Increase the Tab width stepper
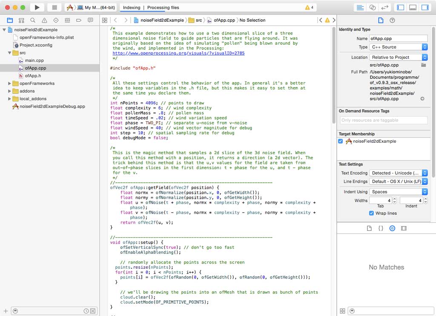The image size is (436, 316). [x=394, y=198]
